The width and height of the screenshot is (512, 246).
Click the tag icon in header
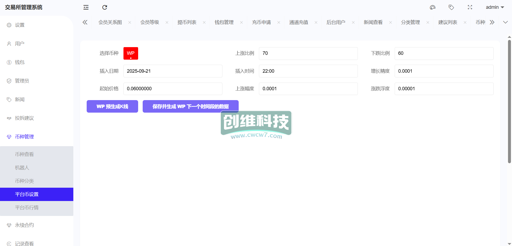coord(451,7)
